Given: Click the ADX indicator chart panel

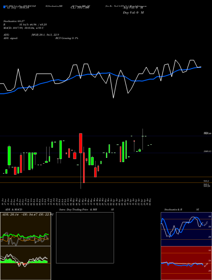Looking at the screenshot, I should click(25, 229).
